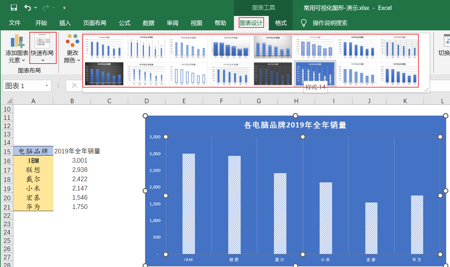Select the cell with value 1,546
Image resolution: width=450 pixels, height=267 pixels.
(72, 197)
